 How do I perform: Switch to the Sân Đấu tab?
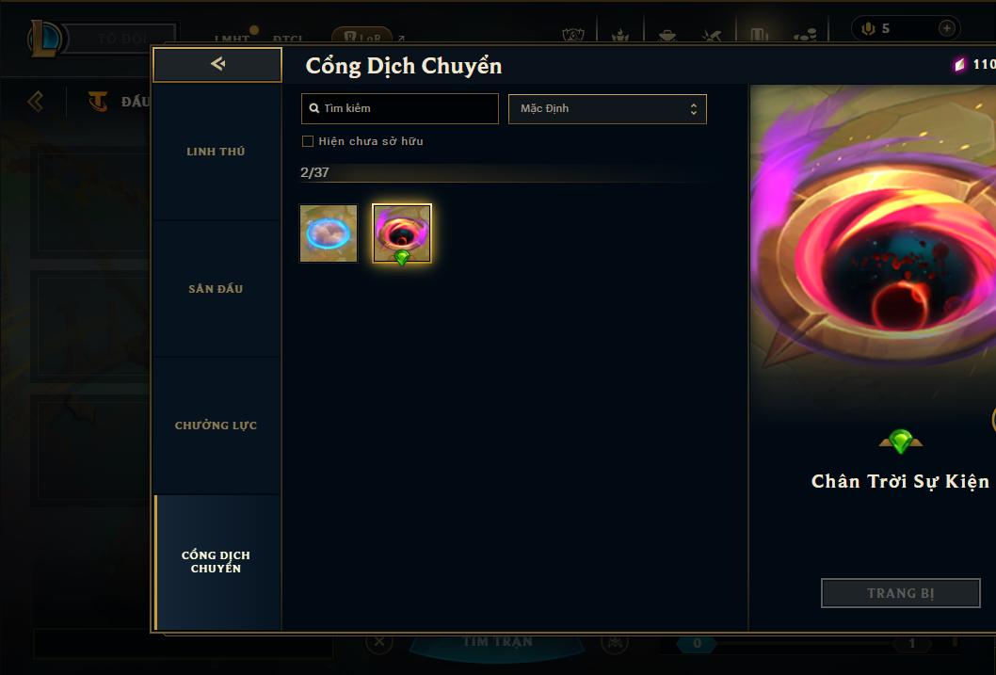click(217, 289)
